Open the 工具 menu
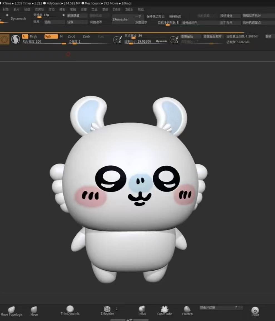The image size is (275, 321). [94, 9]
